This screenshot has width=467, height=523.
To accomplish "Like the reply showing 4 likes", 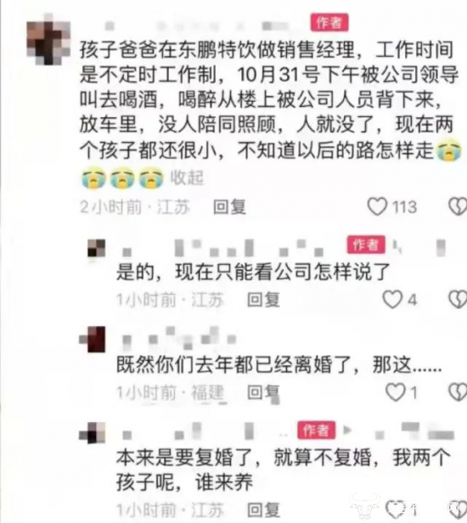I will [x=392, y=299].
